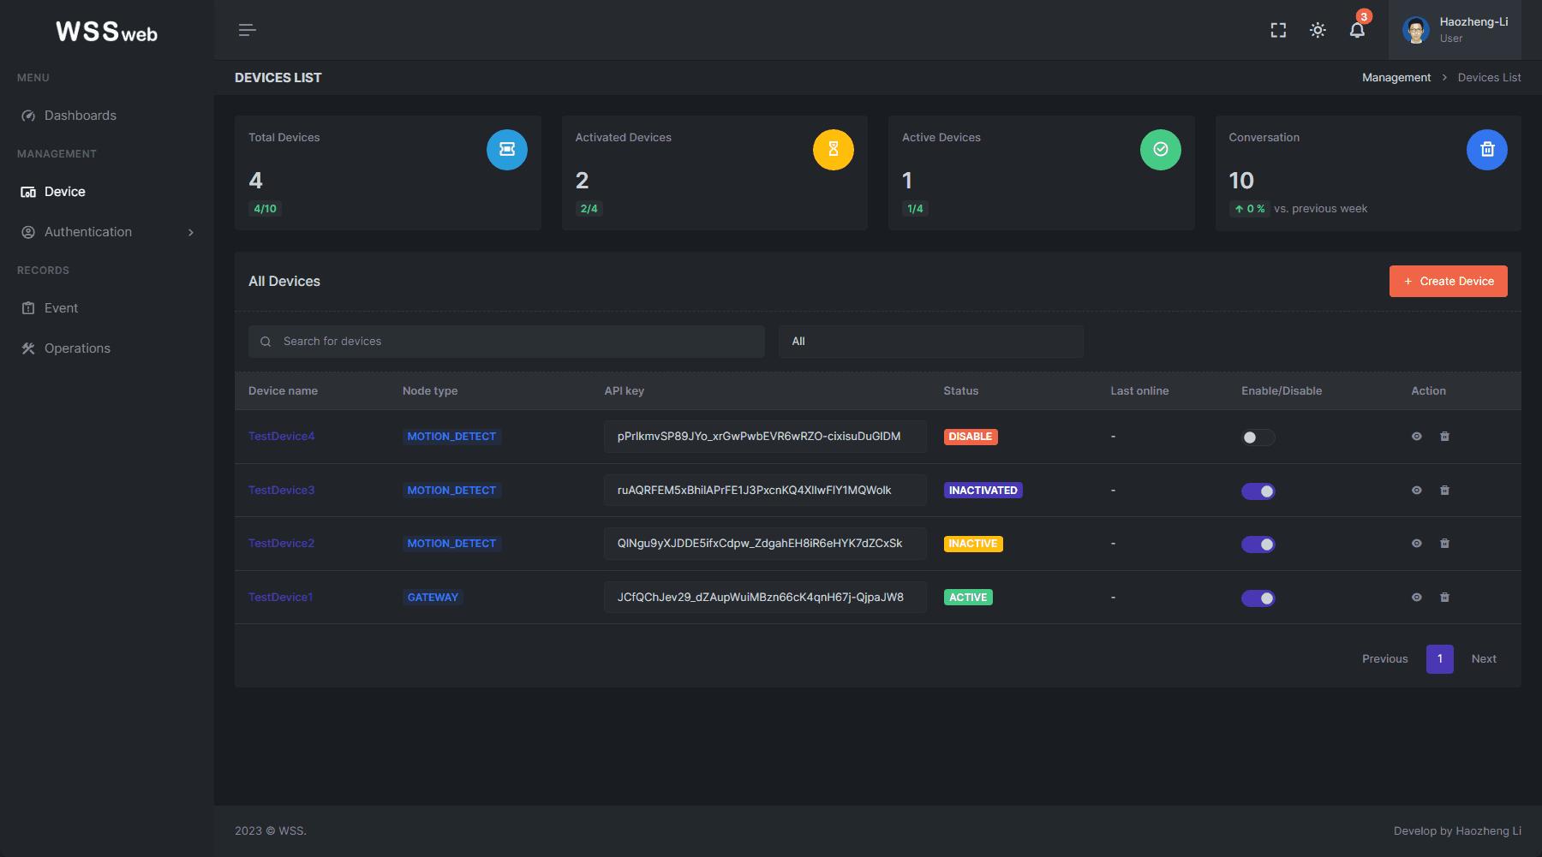This screenshot has width=1542, height=857.
Task: Open Dashboards in the sidebar
Action: click(81, 116)
